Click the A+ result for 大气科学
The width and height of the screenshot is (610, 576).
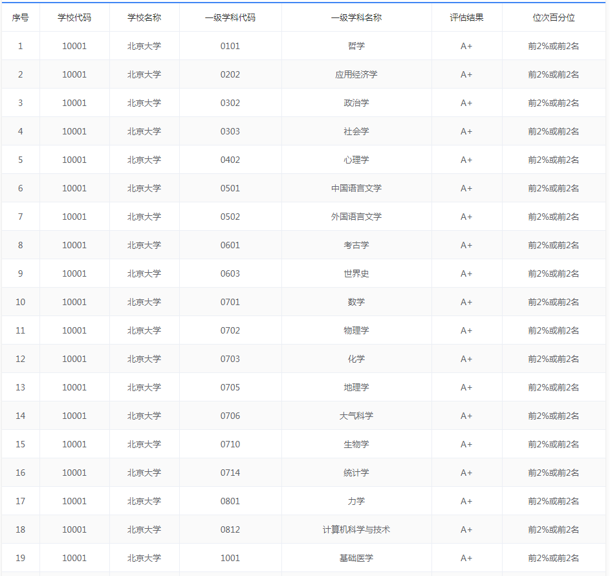click(x=467, y=416)
